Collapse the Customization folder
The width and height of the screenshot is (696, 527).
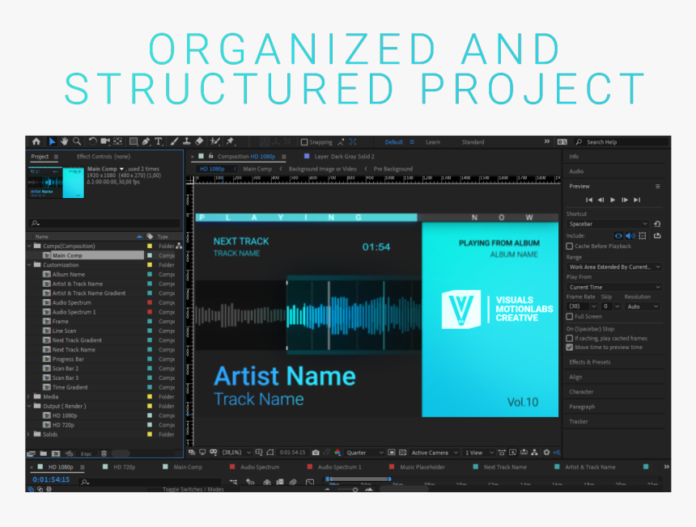point(30,265)
